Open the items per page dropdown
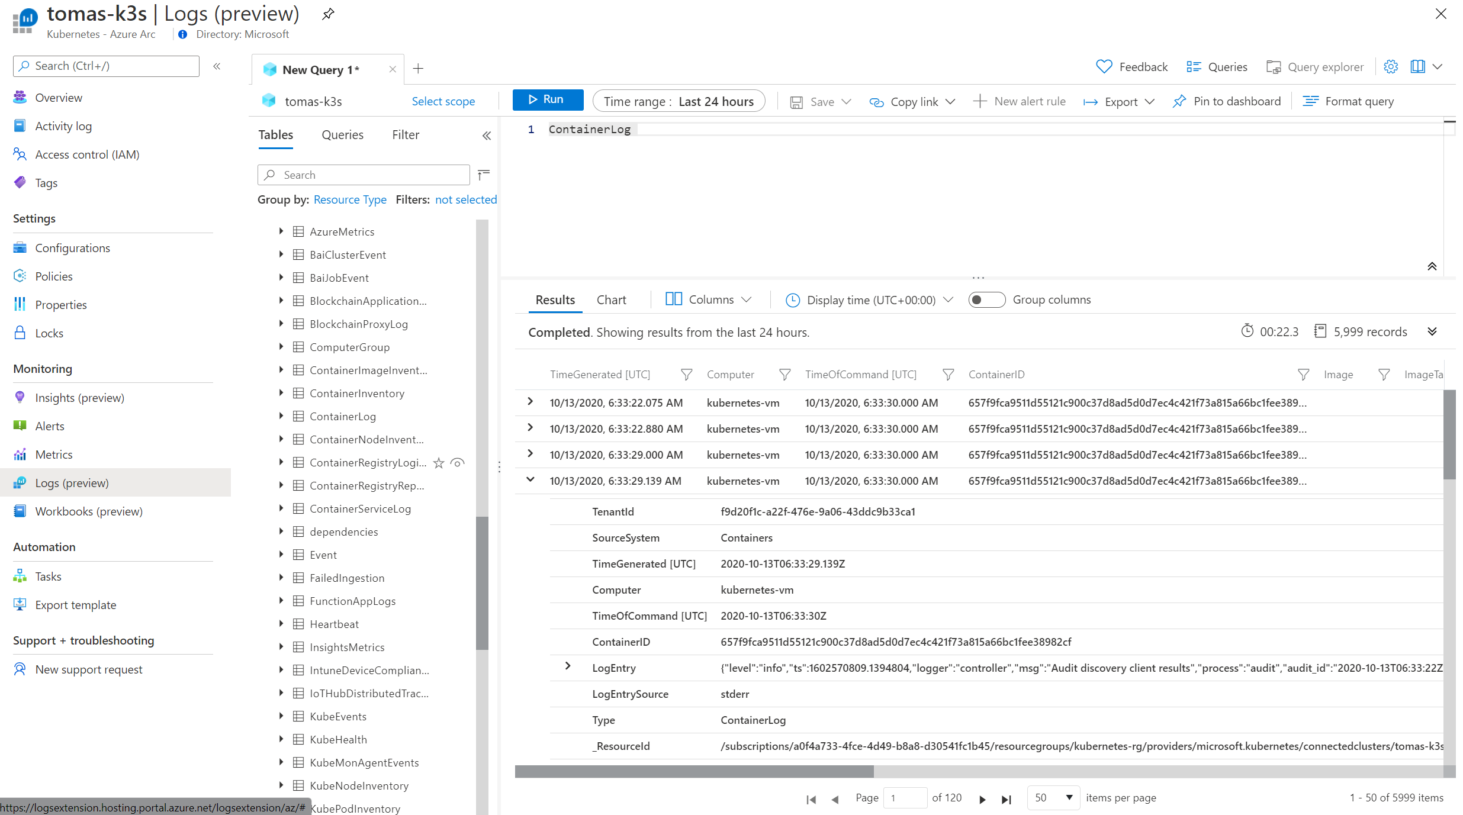Screen dimensions: 1463x815 [1053, 798]
